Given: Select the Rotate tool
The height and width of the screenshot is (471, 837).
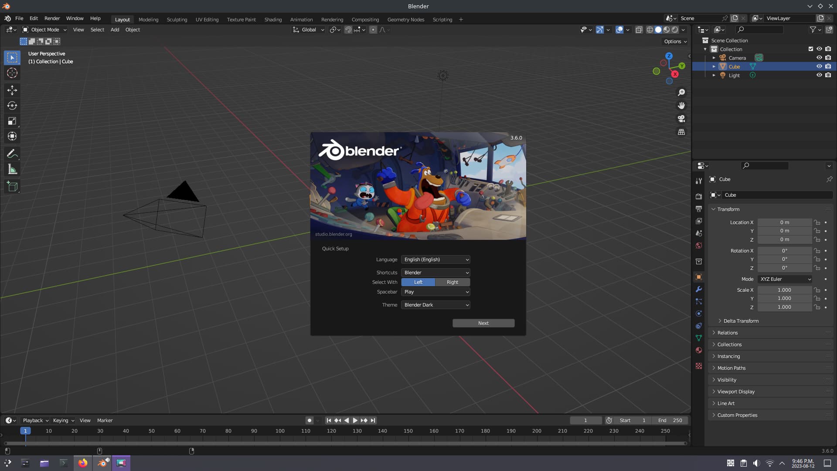Looking at the screenshot, I should tap(12, 106).
